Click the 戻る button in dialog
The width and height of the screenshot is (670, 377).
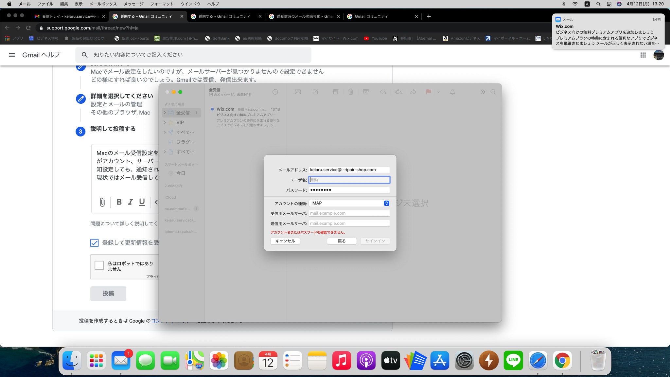coord(342,241)
